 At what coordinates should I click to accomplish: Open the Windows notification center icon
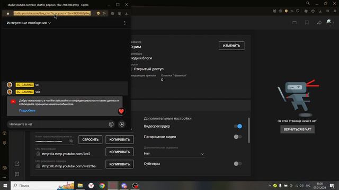(x=332, y=185)
